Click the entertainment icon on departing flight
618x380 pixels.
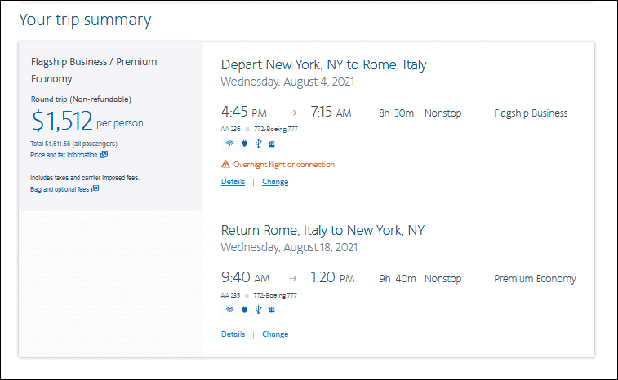tap(272, 144)
